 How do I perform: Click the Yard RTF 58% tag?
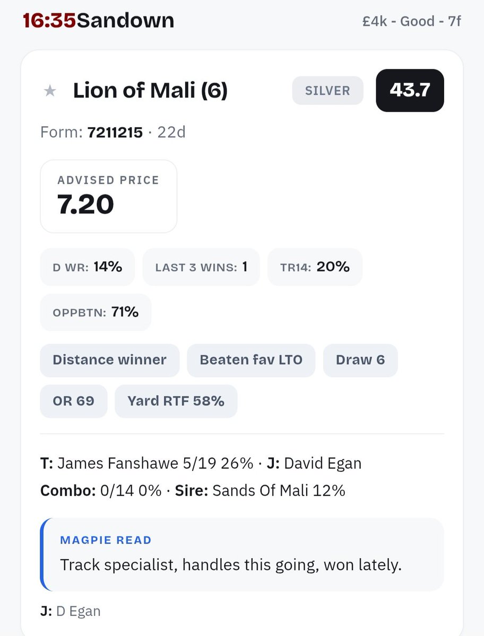[x=176, y=401]
